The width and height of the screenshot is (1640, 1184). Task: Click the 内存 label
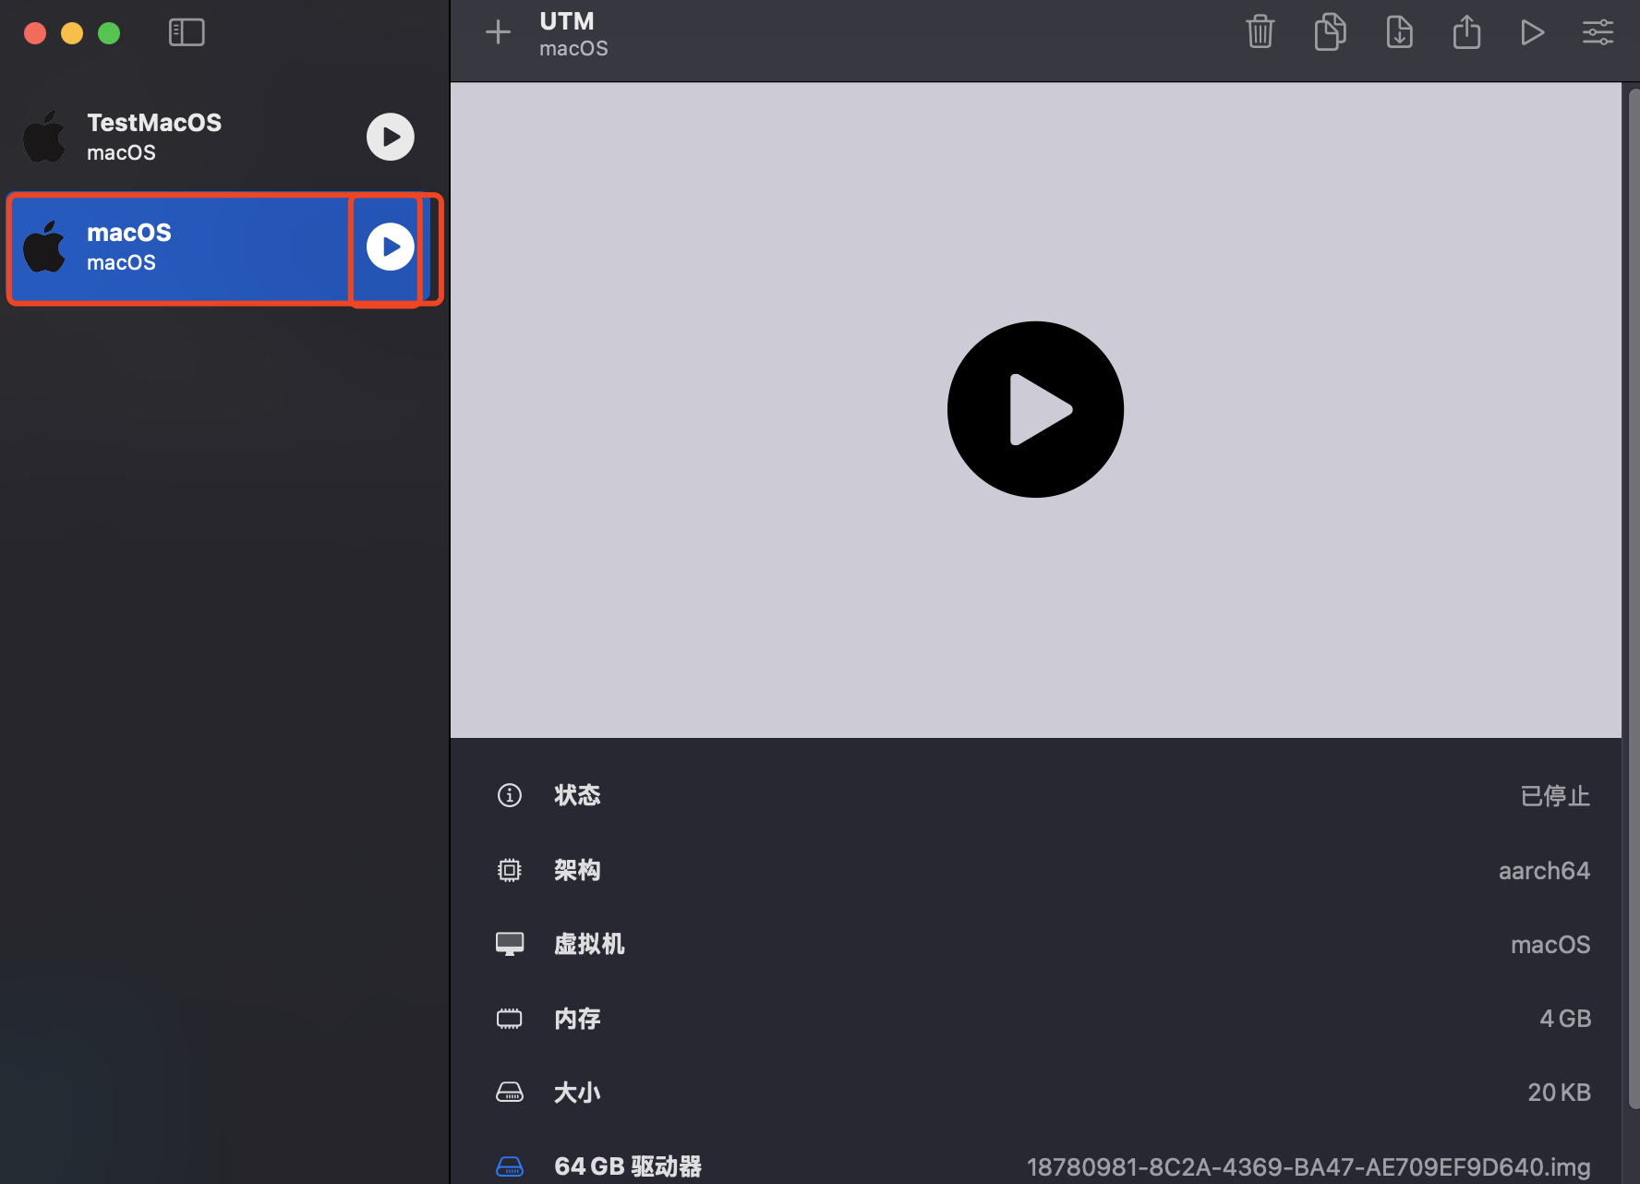pyautogui.click(x=577, y=1019)
